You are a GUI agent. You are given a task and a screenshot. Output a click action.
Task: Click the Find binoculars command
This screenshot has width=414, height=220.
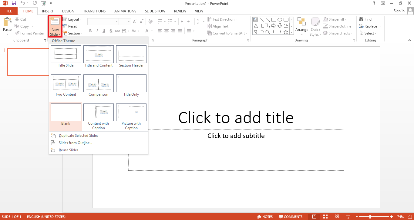coord(365,19)
